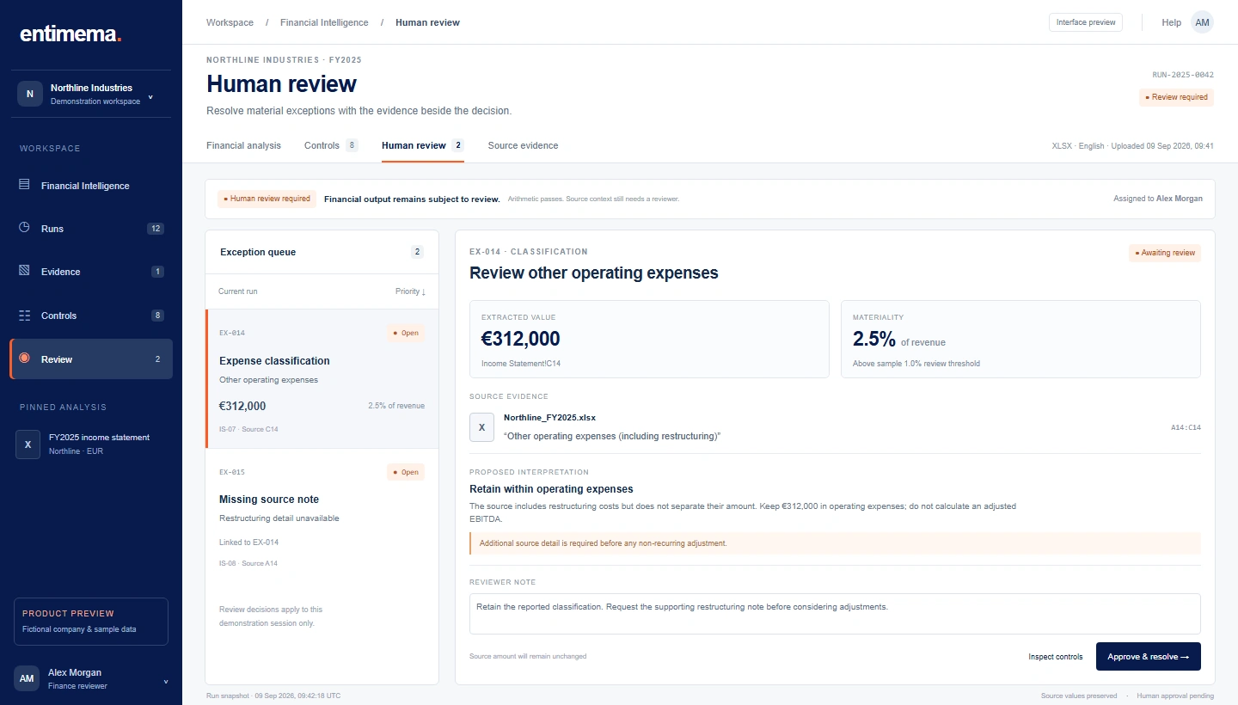This screenshot has width=1238, height=705.
Task: Click the pinned FY2025 income statement icon
Action: coord(28,444)
